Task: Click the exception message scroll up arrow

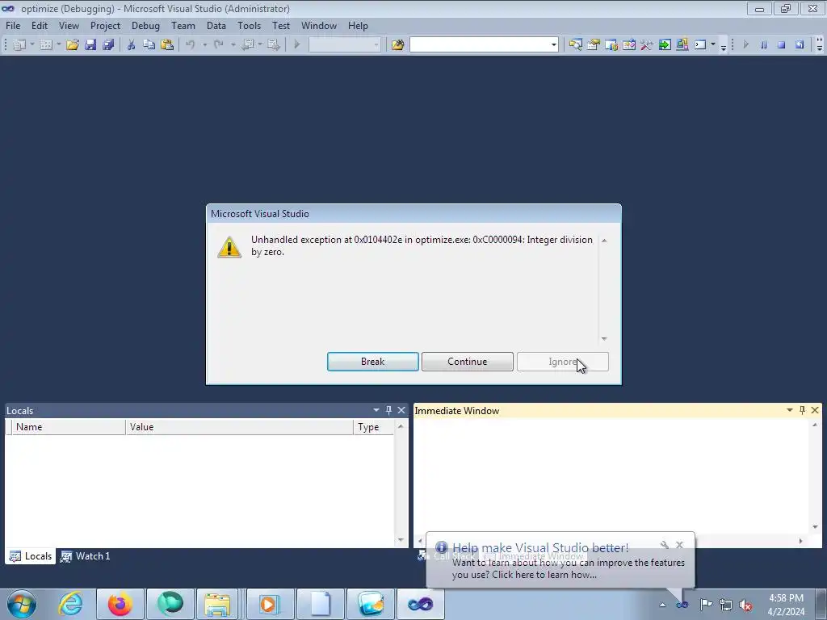Action: [x=604, y=241]
